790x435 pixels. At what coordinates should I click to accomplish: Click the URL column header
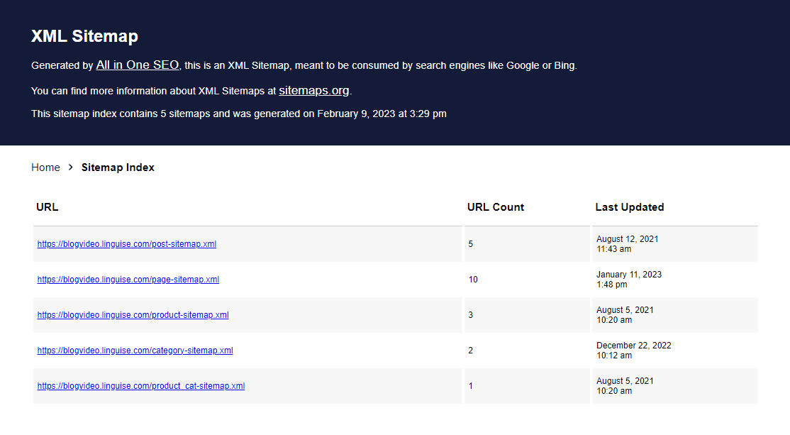(x=48, y=207)
